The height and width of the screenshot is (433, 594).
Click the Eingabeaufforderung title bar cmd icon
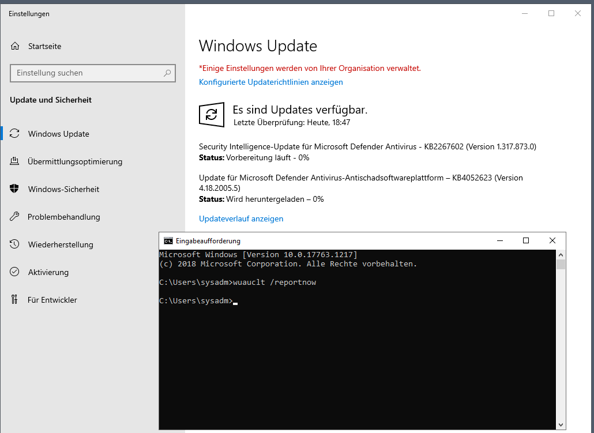tap(168, 241)
